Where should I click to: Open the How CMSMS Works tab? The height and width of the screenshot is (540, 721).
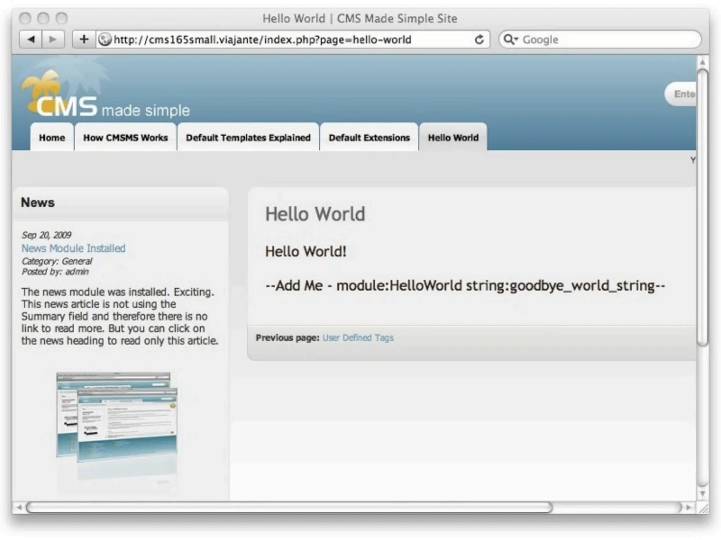pos(125,137)
